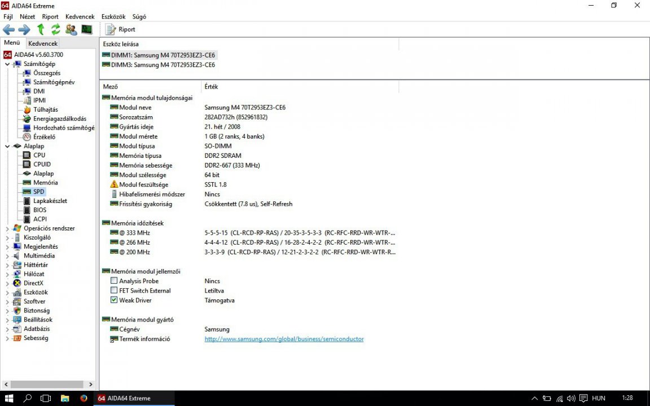Viewport: 650px width, 406px height.
Task: Click the SPD memory icon in tree
Action: tap(27, 191)
